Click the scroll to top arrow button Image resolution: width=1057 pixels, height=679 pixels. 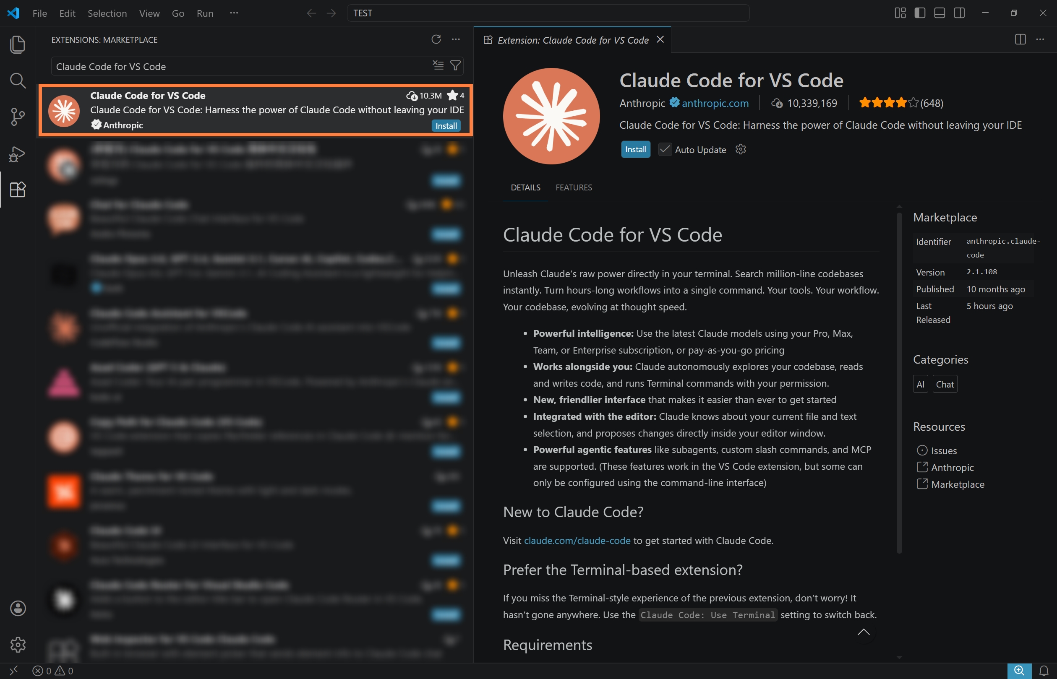(863, 632)
